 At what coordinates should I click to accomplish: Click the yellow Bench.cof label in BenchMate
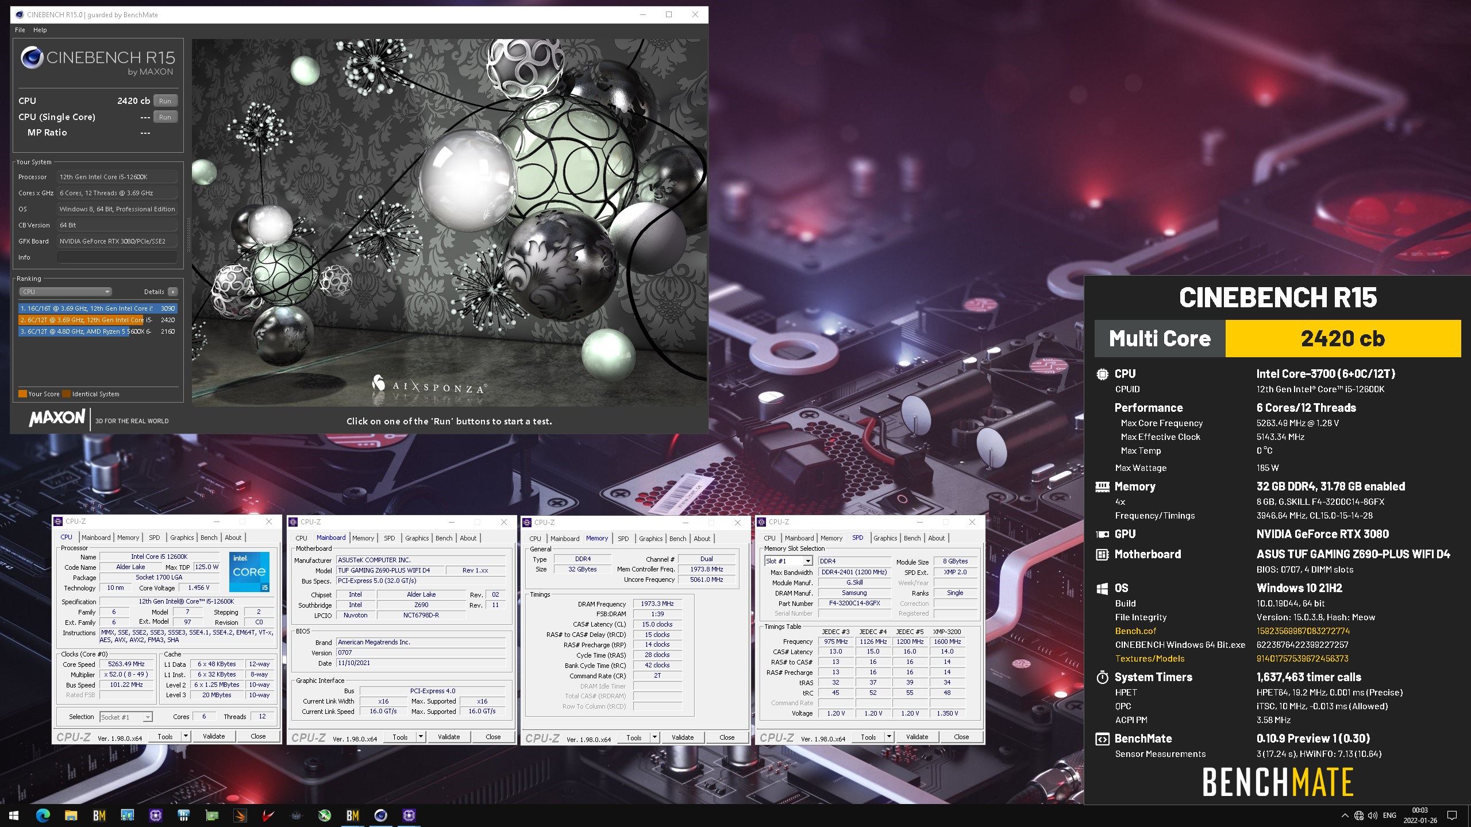pyautogui.click(x=1135, y=631)
